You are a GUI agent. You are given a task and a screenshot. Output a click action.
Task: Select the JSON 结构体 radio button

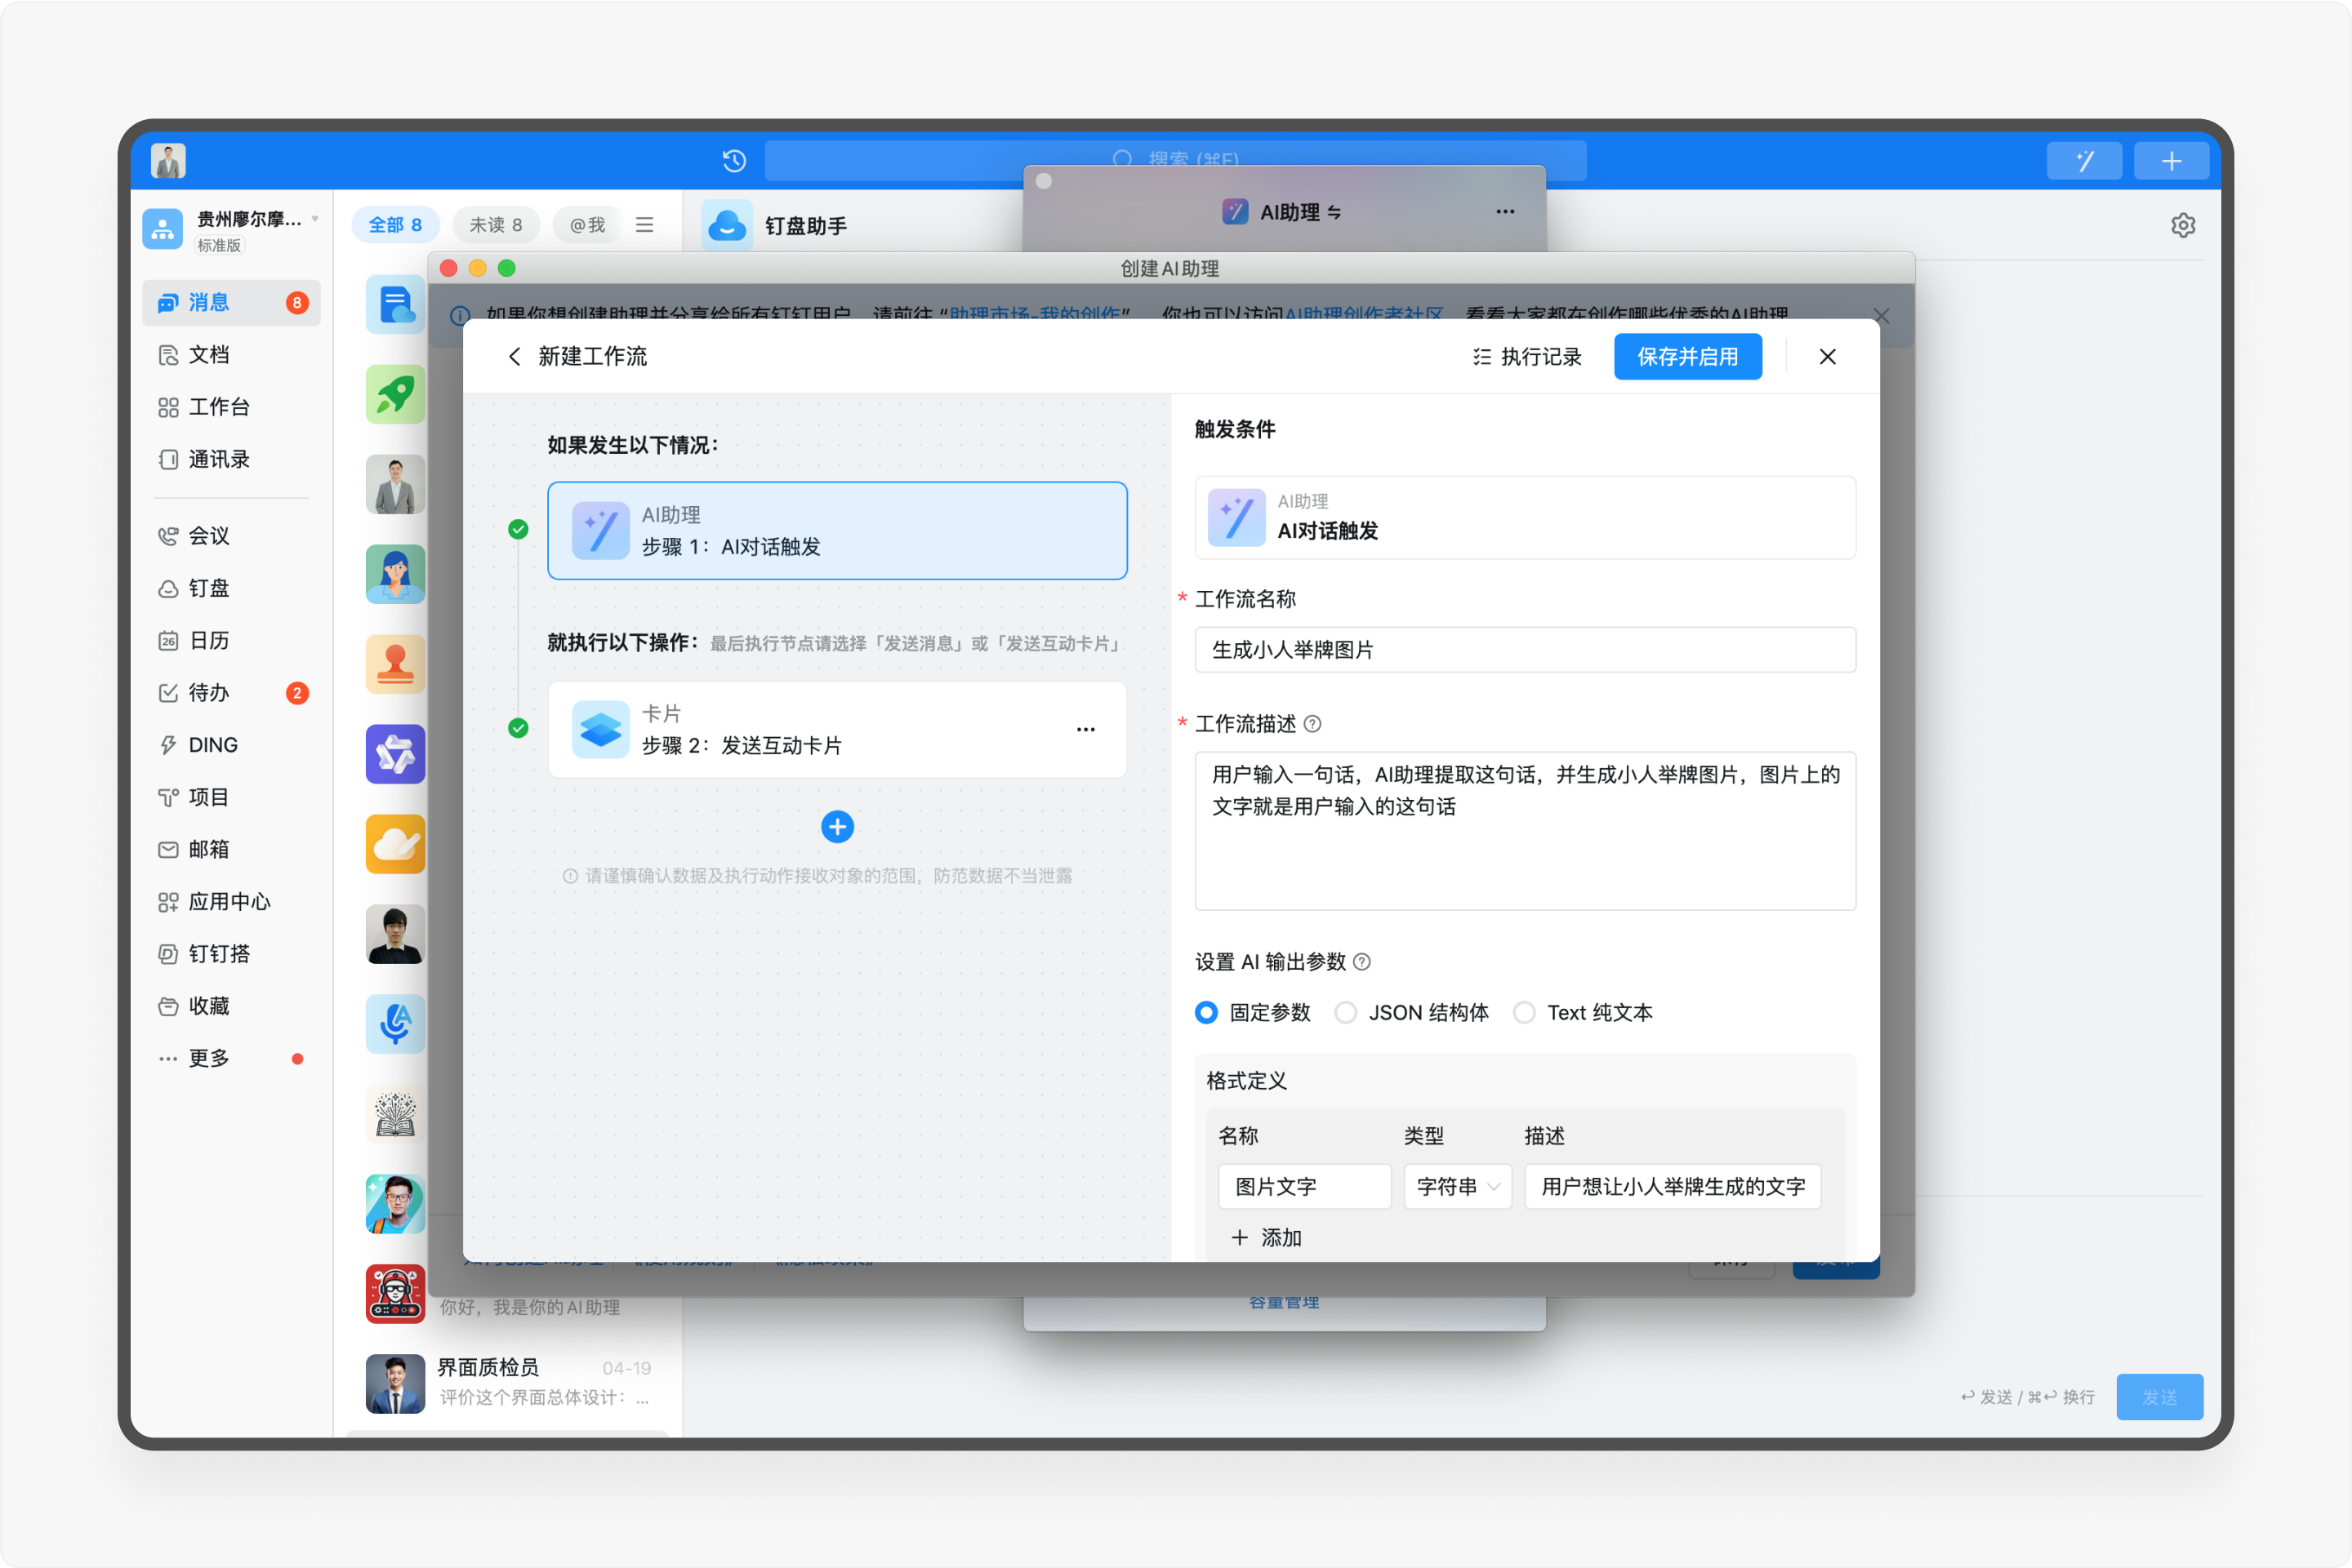tap(1346, 1012)
